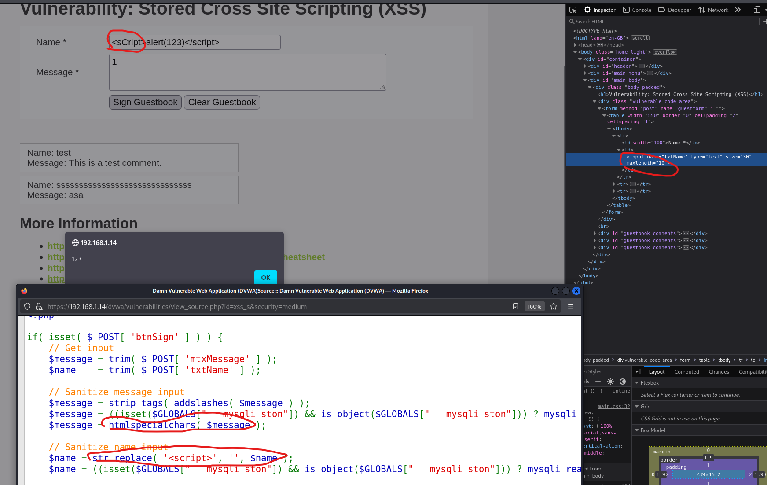
Task: Click the 160% zoom level badge
Action: (534, 306)
